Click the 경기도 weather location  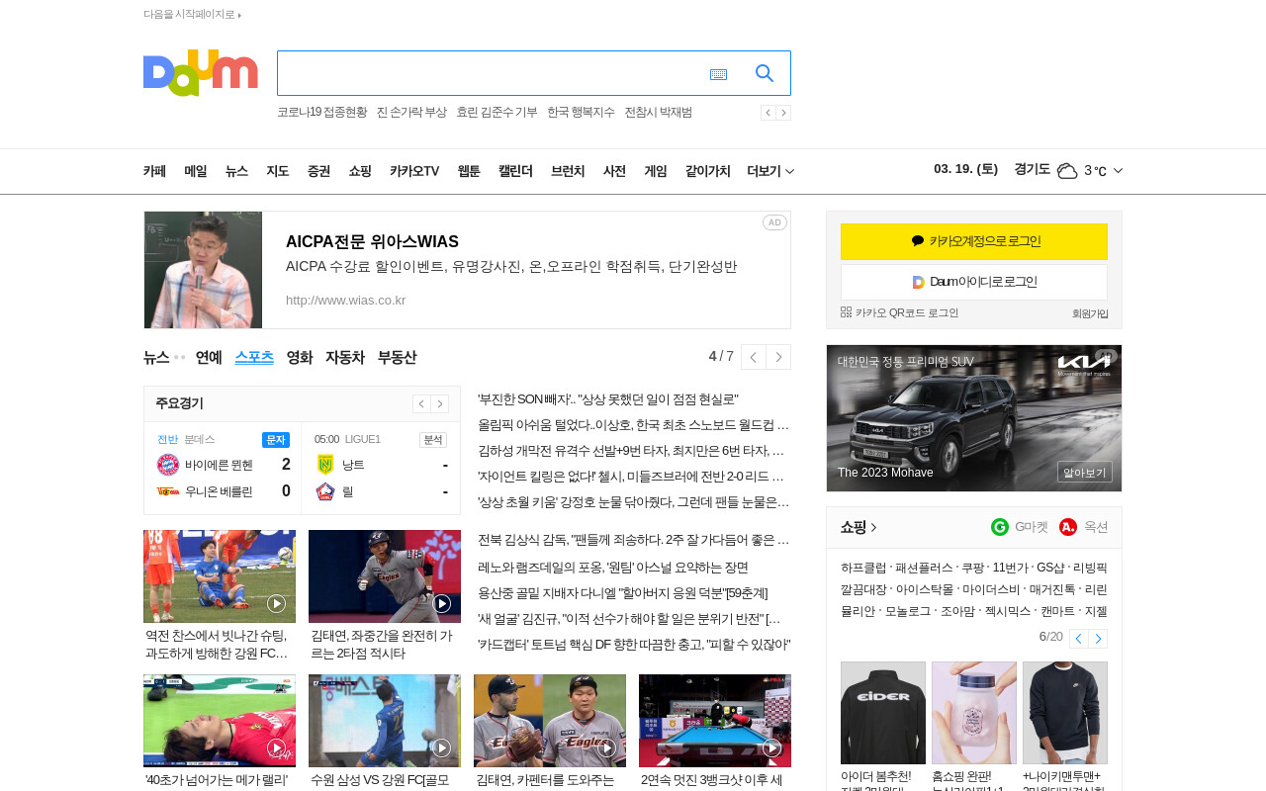click(x=1032, y=170)
